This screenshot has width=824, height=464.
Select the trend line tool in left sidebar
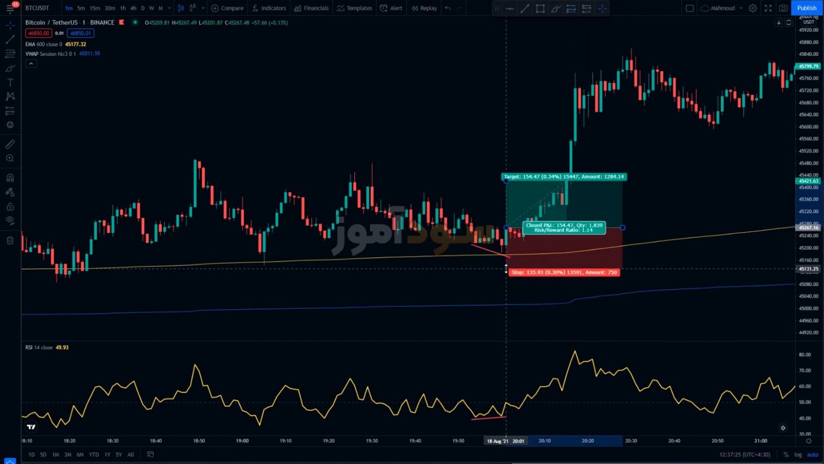pos(10,40)
